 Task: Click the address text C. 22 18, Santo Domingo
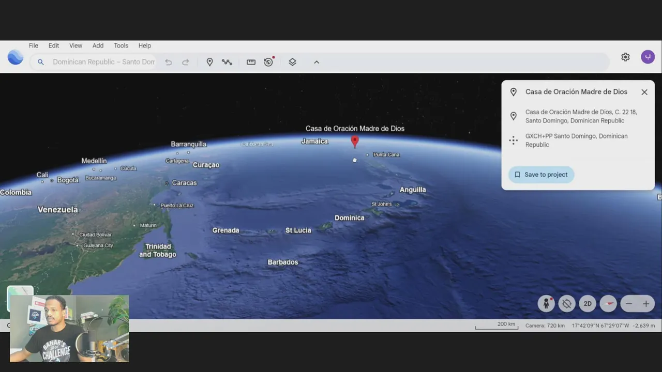tap(581, 116)
